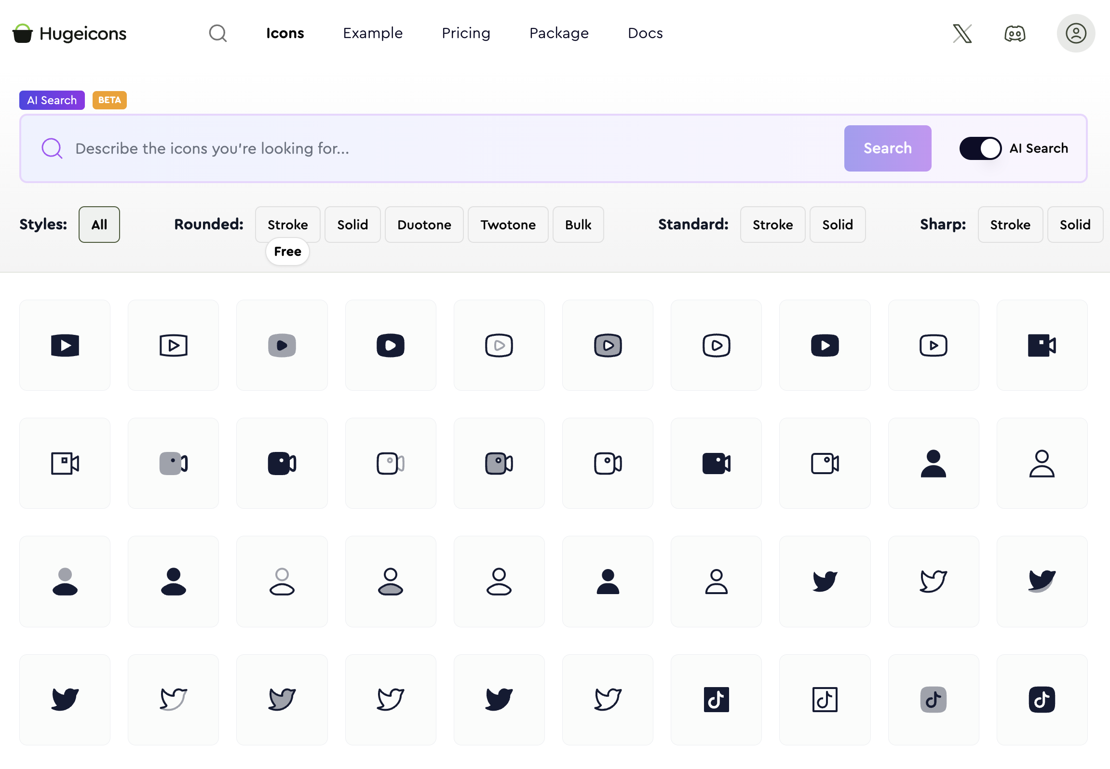
Task: Filter by Standard Solid style
Action: pyautogui.click(x=838, y=225)
